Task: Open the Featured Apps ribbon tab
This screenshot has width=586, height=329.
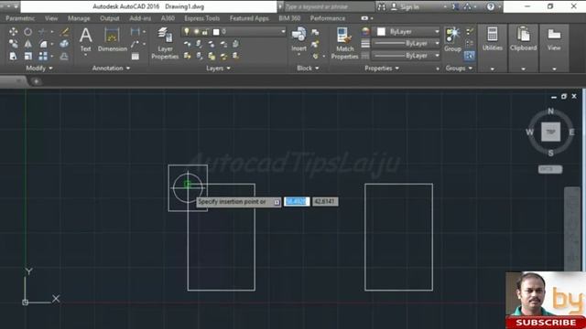Action: (x=249, y=18)
